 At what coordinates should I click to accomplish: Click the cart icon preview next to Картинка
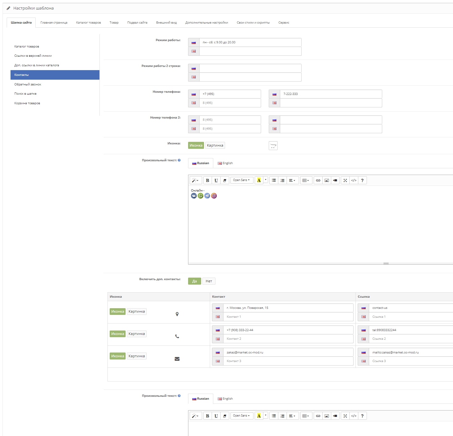pos(273,146)
